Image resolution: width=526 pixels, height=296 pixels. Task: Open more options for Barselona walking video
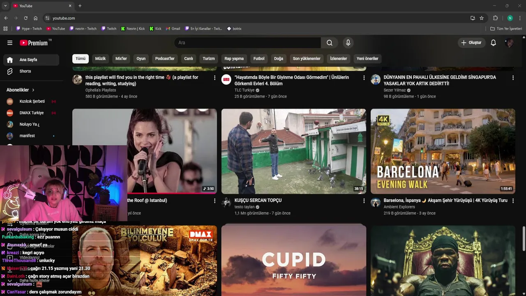click(x=513, y=201)
